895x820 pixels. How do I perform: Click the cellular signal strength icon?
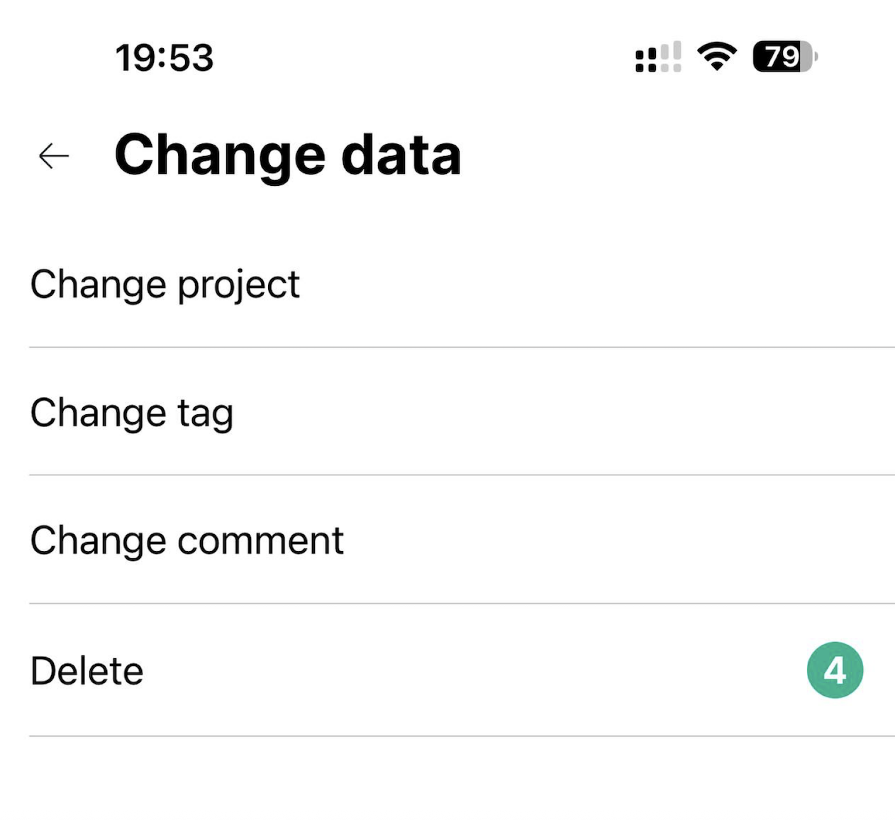click(658, 57)
